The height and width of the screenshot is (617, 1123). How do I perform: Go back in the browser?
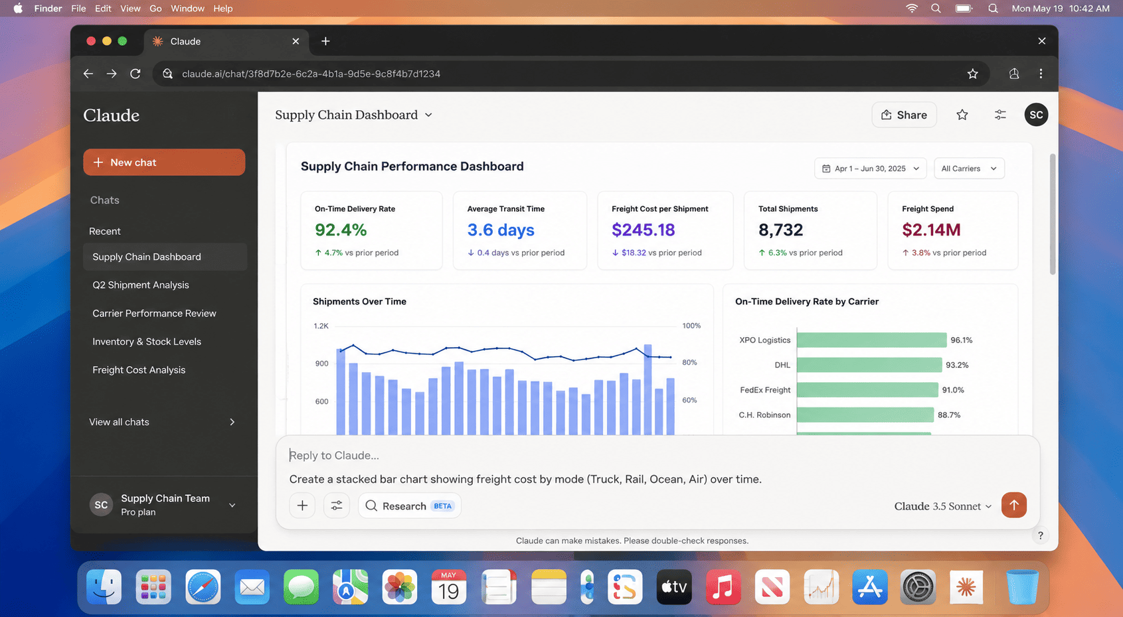[88, 74]
